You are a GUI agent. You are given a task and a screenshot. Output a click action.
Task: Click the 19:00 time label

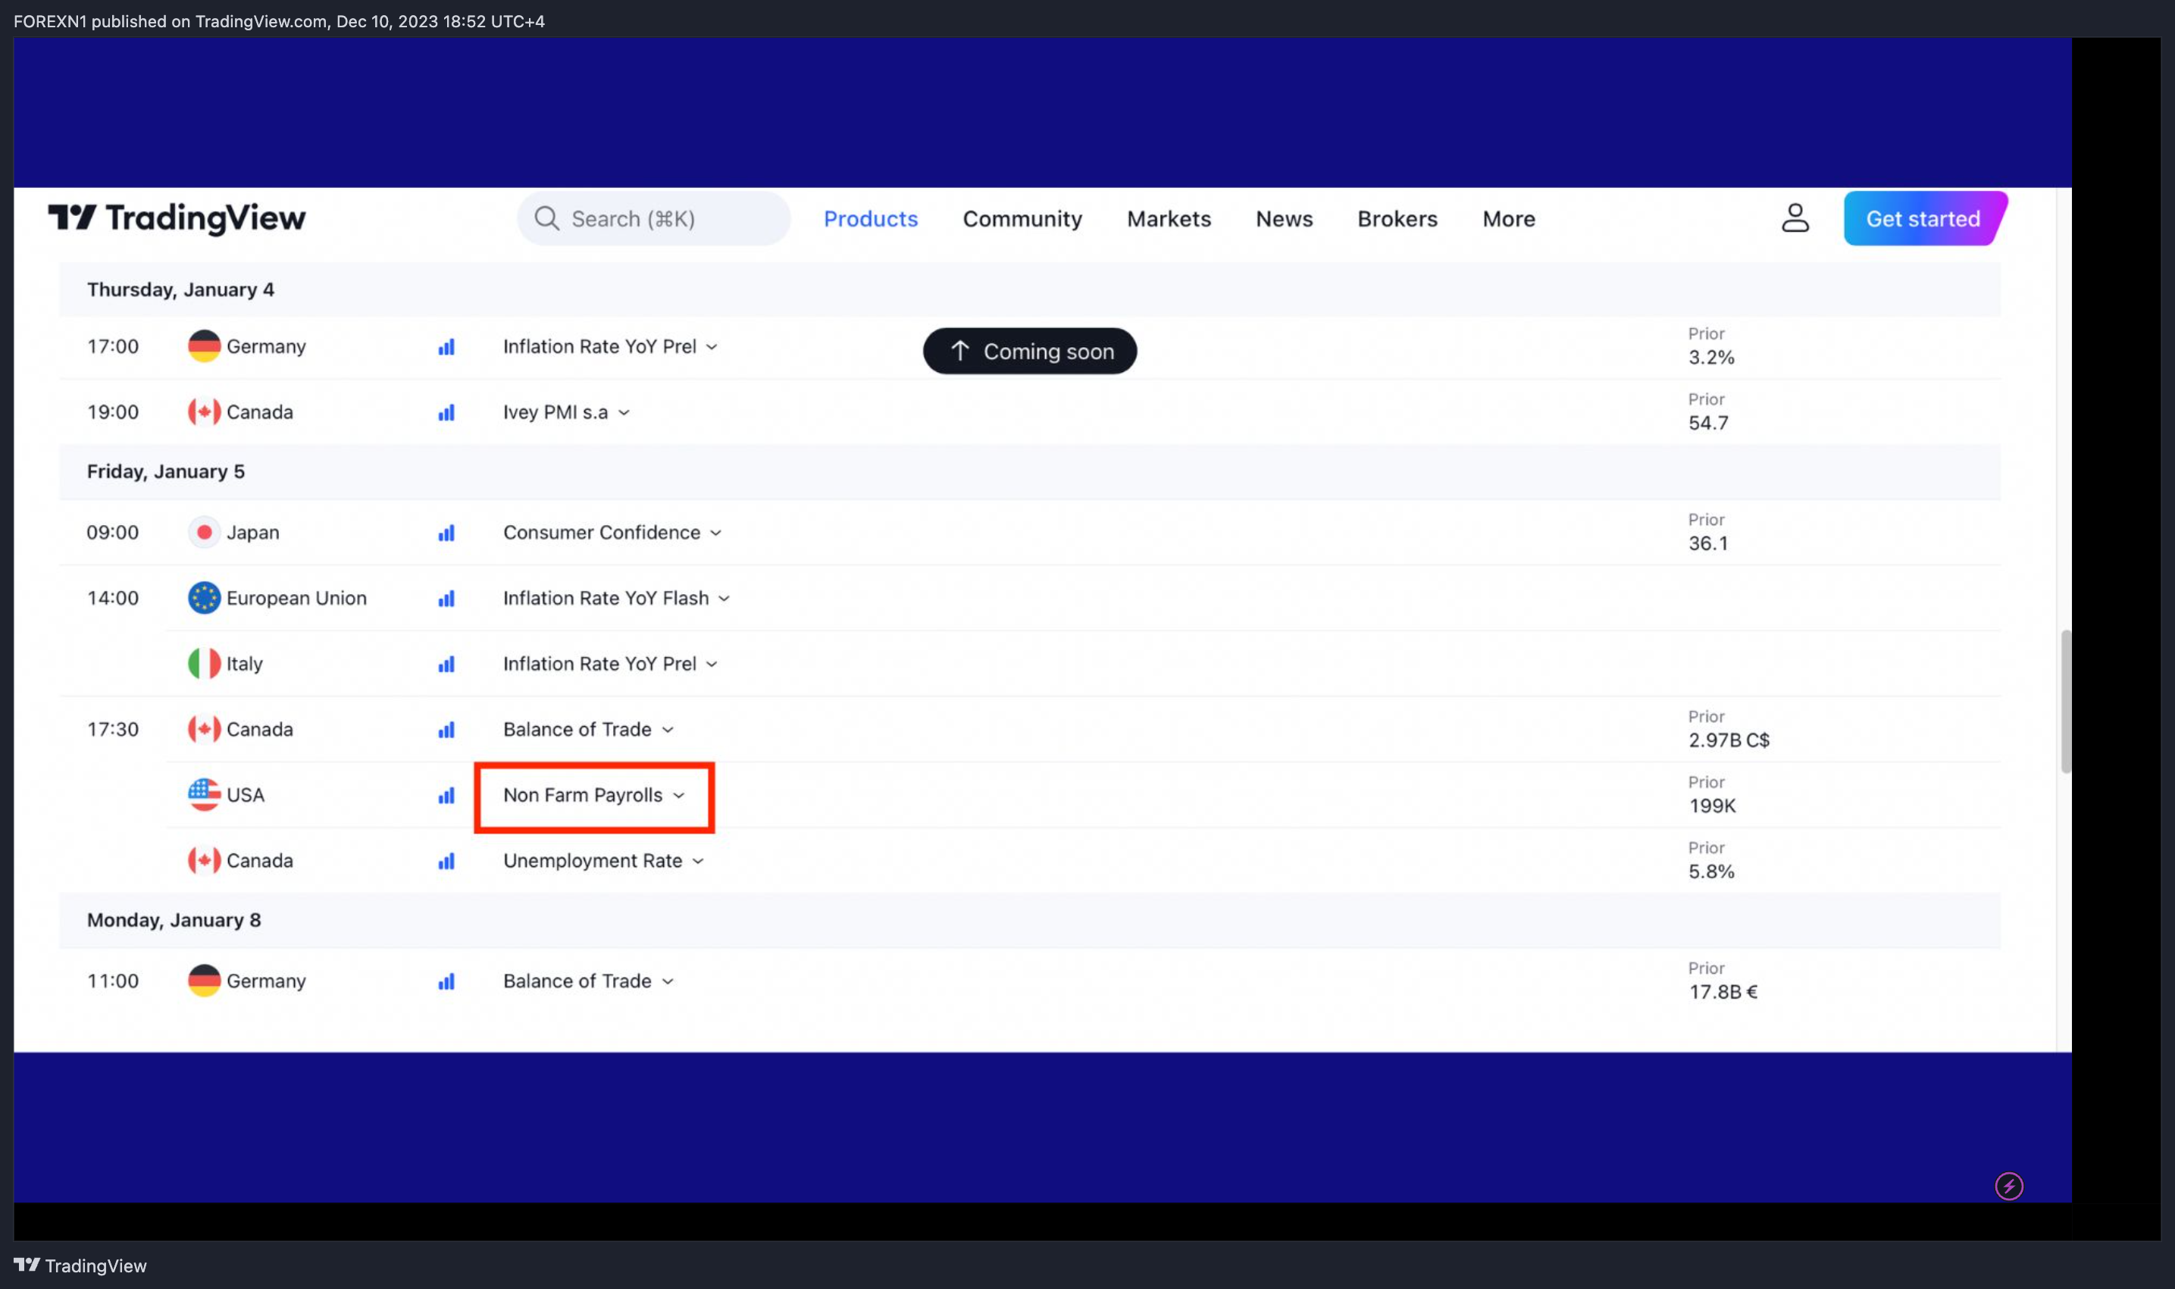(x=112, y=411)
